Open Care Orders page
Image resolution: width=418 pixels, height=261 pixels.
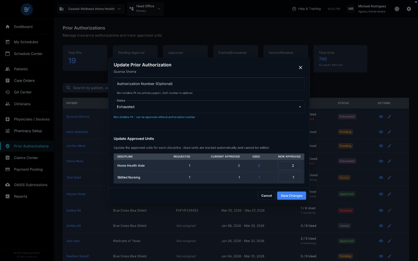[24, 80]
